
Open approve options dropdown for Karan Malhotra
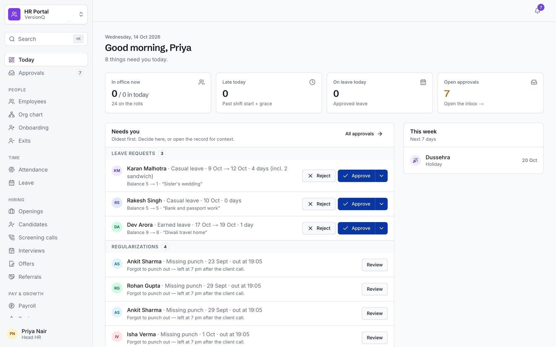pyautogui.click(x=381, y=176)
